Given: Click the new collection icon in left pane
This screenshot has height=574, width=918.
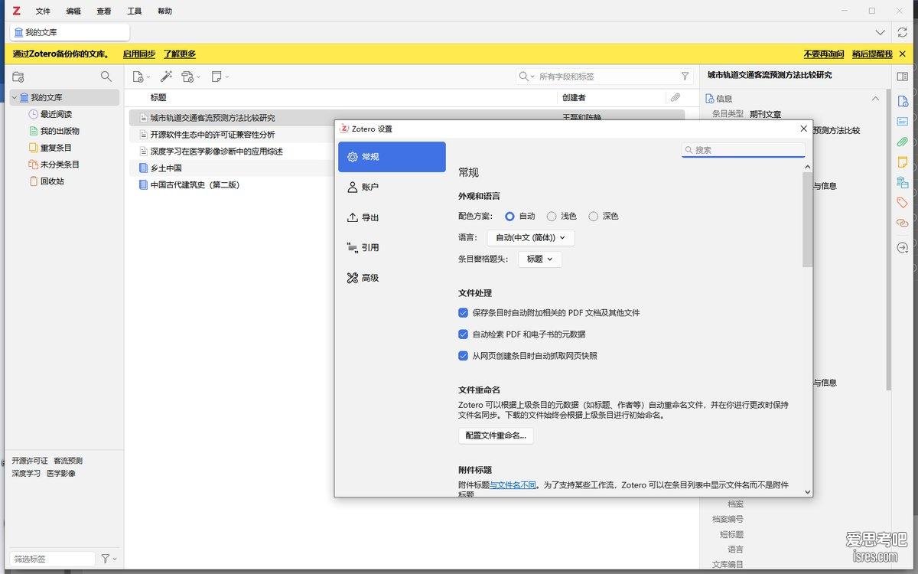Looking at the screenshot, I should click(18, 77).
